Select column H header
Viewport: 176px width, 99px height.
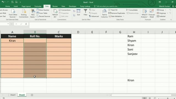[134, 32]
